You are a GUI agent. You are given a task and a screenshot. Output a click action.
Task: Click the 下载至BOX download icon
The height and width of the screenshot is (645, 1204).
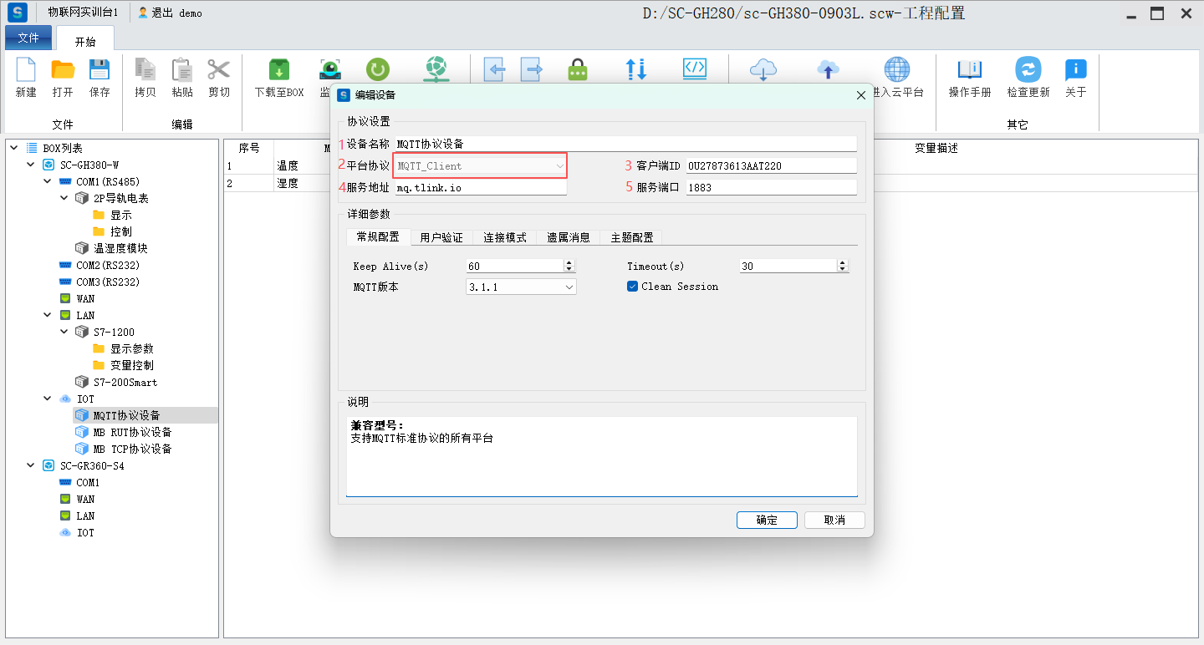(278, 70)
